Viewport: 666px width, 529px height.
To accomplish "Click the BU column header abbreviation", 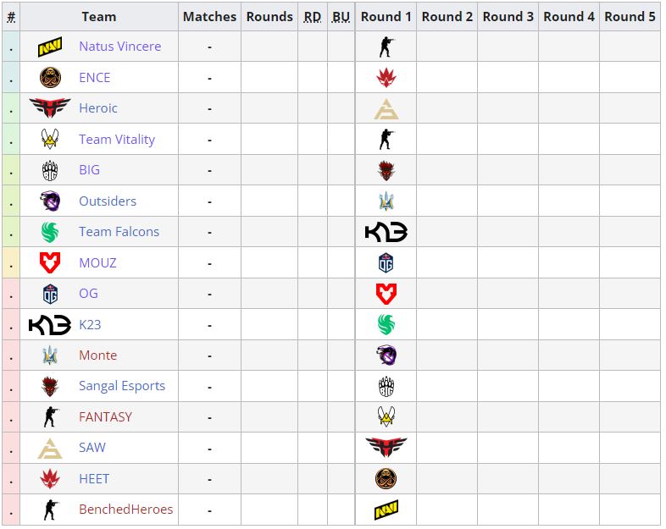I will [341, 17].
